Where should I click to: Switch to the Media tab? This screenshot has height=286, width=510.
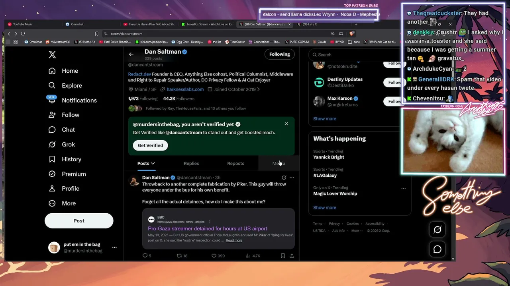pyautogui.click(x=279, y=163)
